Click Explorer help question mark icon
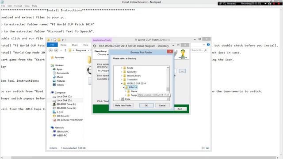Screen dimensions: 283x159 click(x=208, y=45)
